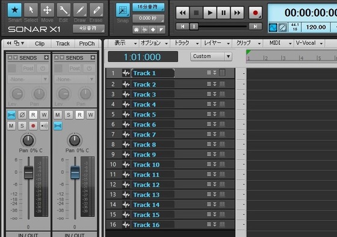Image resolution: width=337 pixels, height=237 pixels.
Task: Toggle the Snap to grid button
Action: [123, 10]
